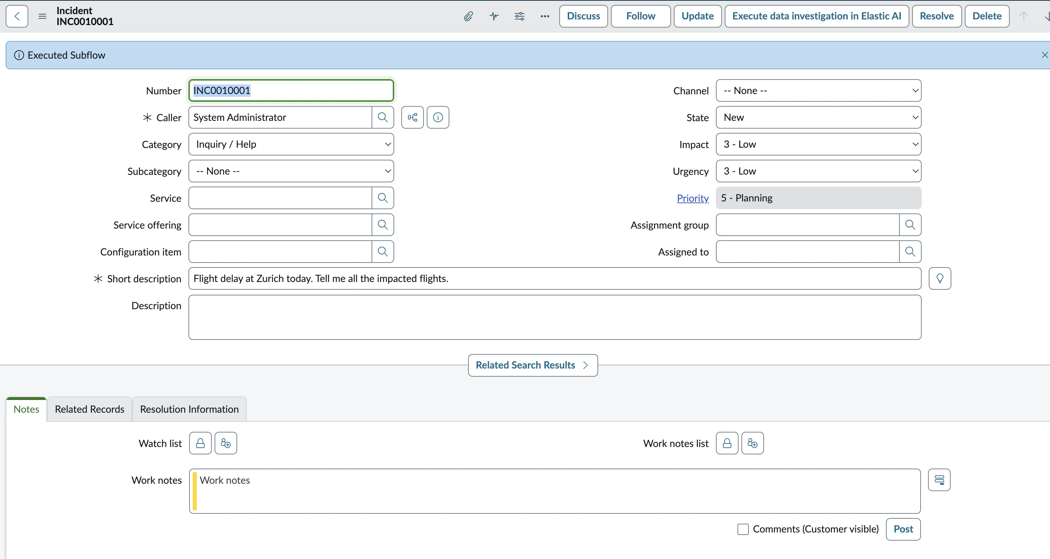Click Execute data investigation in Elastic AI
Image resolution: width=1050 pixels, height=559 pixels.
coord(816,16)
